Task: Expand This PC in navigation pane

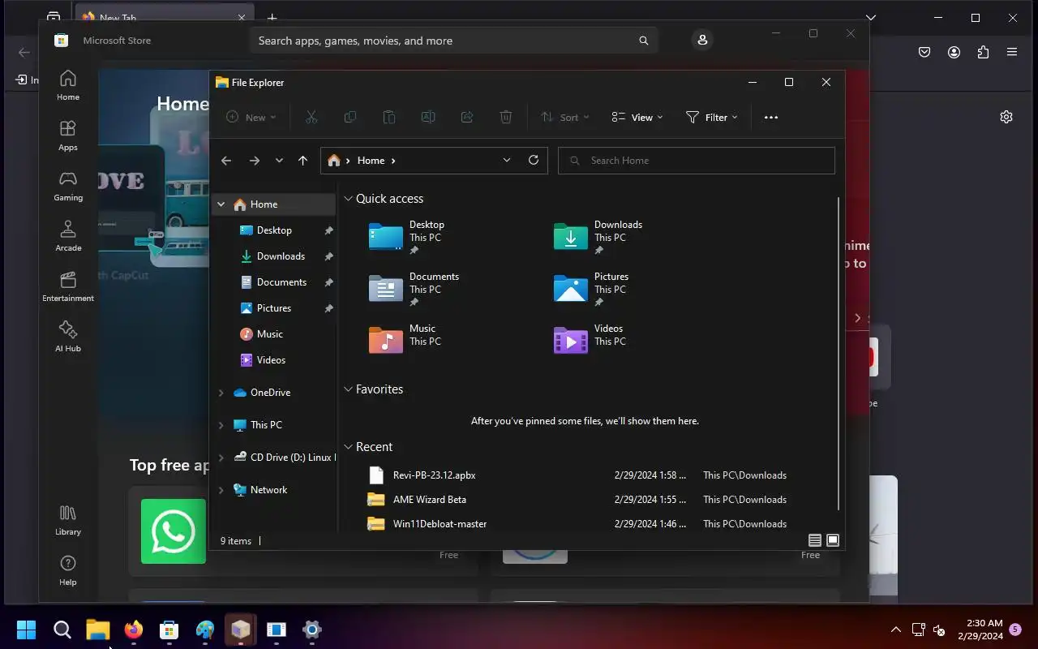Action: click(x=221, y=425)
